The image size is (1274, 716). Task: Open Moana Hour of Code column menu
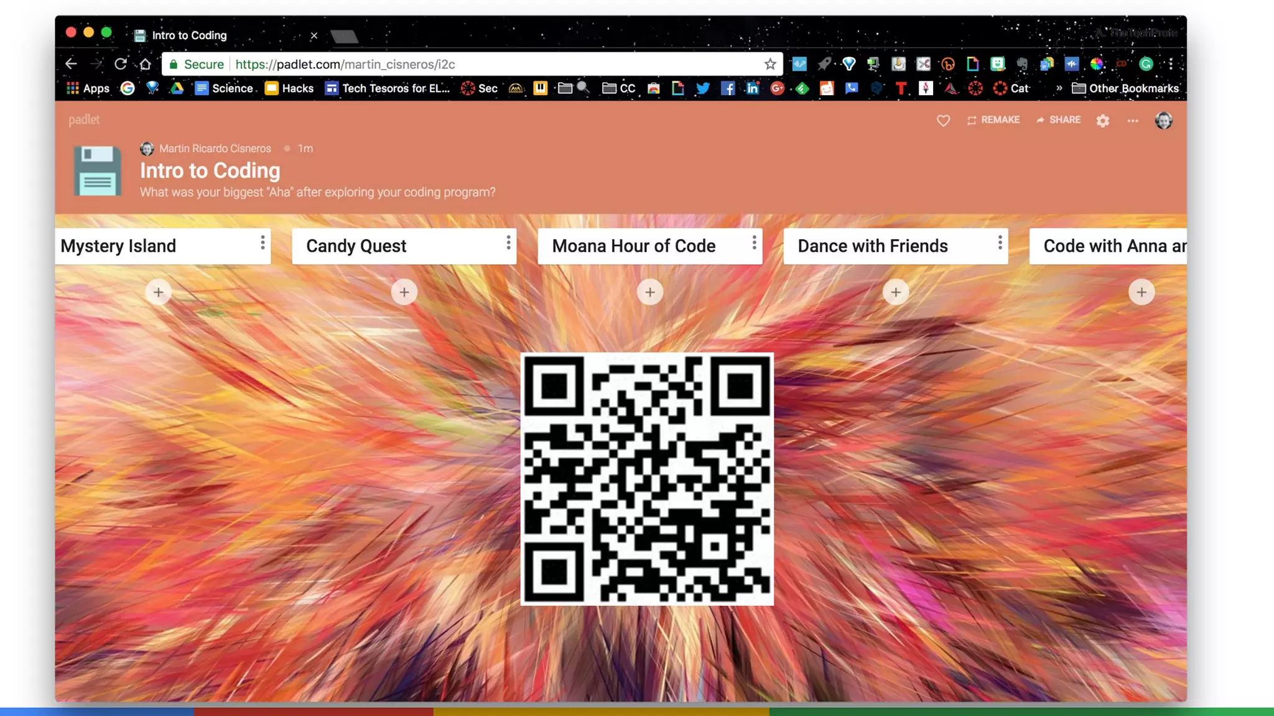754,243
